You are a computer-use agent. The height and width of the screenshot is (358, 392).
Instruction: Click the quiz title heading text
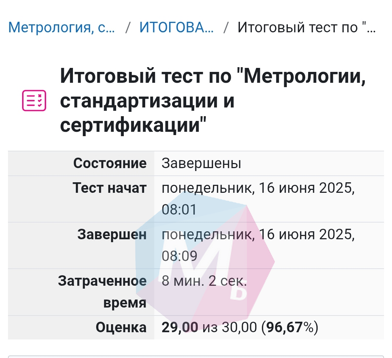click(212, 101)
